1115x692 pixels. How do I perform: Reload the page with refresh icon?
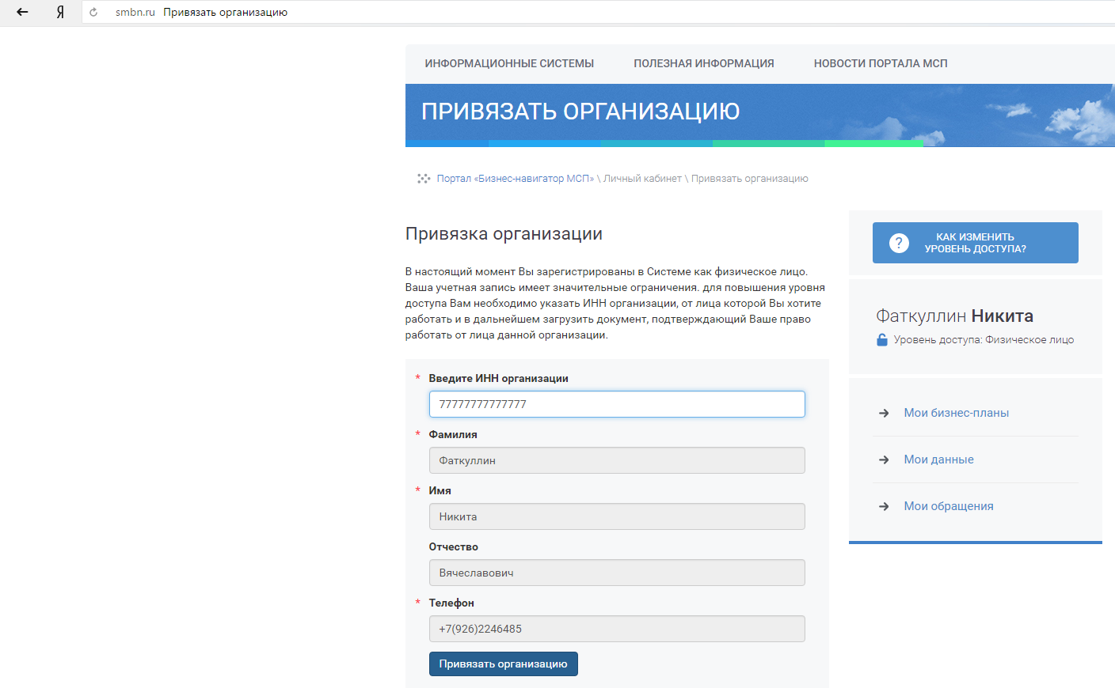93,13
